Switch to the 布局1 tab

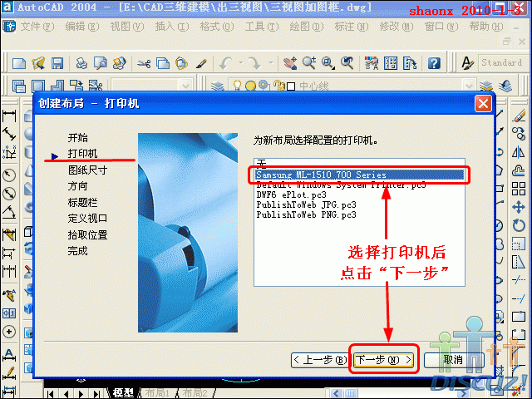click(157, 393)
